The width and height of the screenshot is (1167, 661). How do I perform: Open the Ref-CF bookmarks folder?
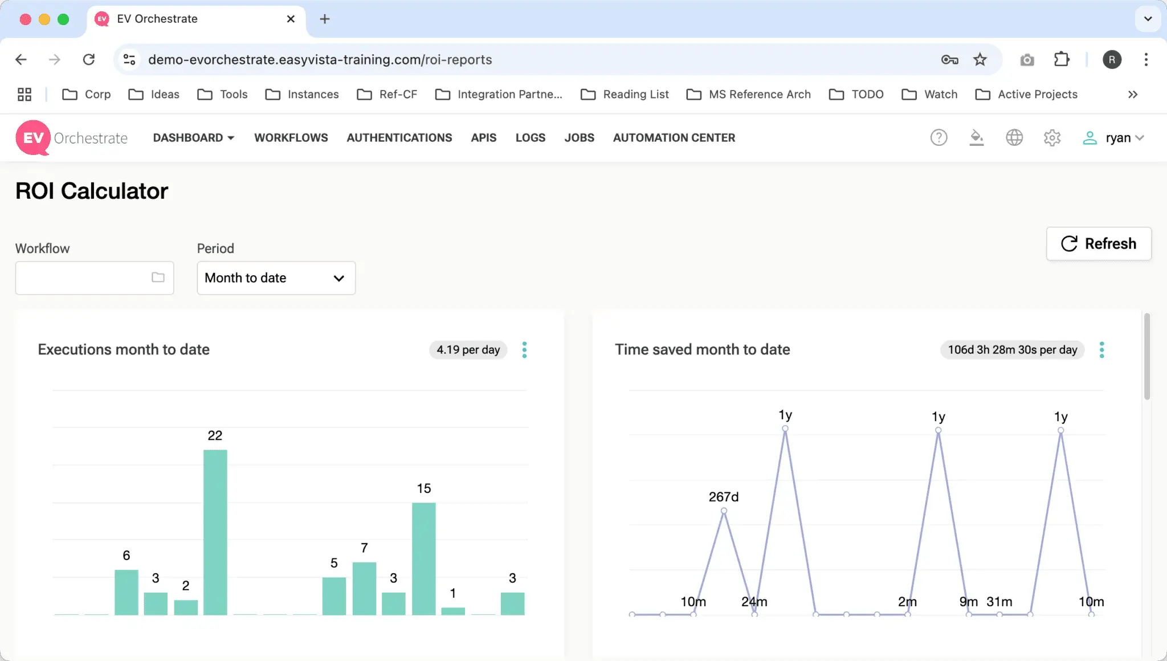[x=387, y=95]
